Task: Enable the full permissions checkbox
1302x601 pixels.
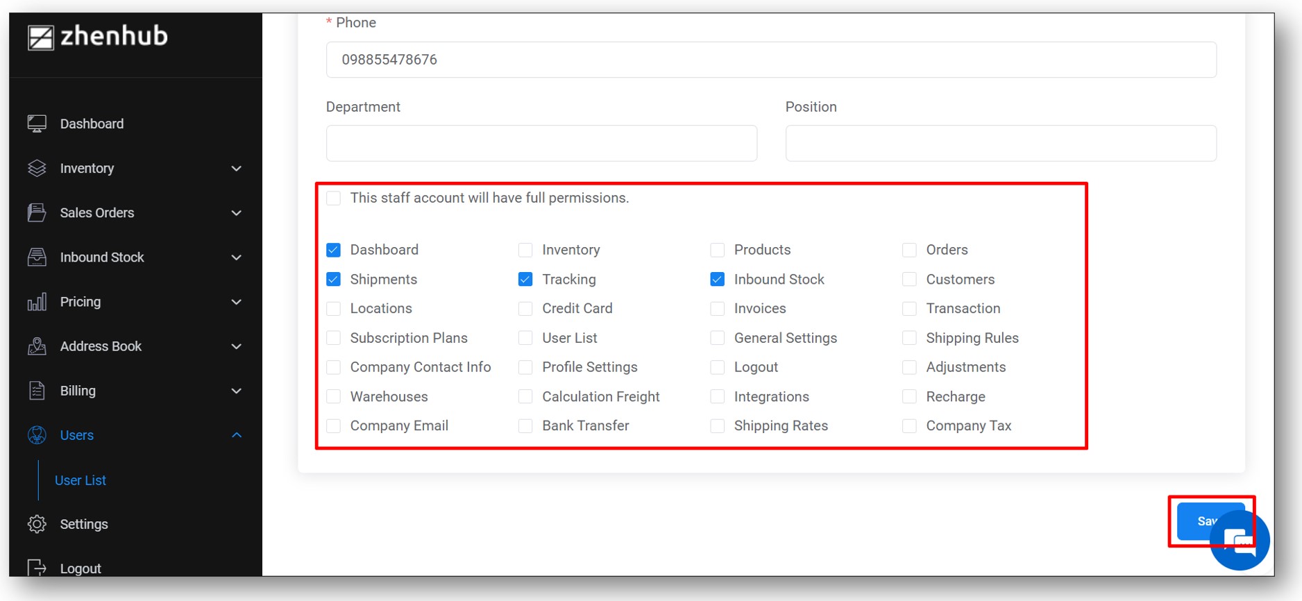Action: click(x=334, y=198)
